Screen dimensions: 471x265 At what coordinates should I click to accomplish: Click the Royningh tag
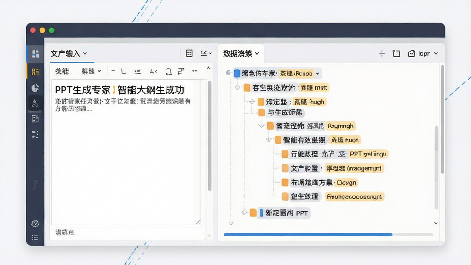pos(341,126)
